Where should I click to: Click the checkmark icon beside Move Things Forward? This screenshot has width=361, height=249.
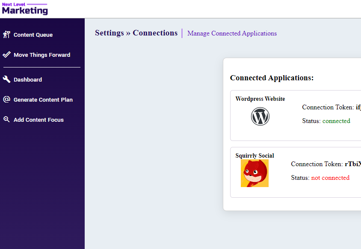6,55
